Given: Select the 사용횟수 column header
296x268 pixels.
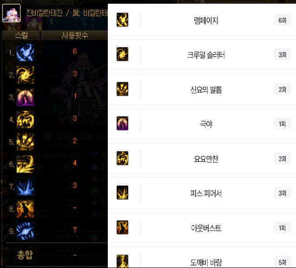Looking at the screenshot, I should tap(74, 35).
